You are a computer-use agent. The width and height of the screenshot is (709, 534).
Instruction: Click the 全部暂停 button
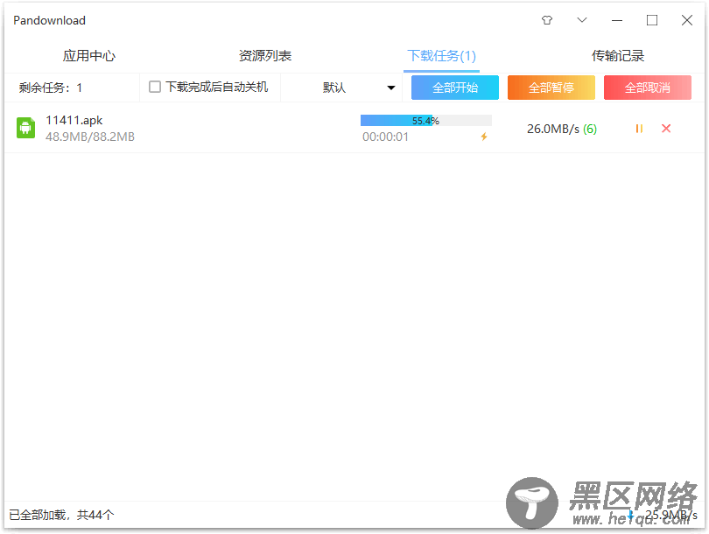(551, 88)
